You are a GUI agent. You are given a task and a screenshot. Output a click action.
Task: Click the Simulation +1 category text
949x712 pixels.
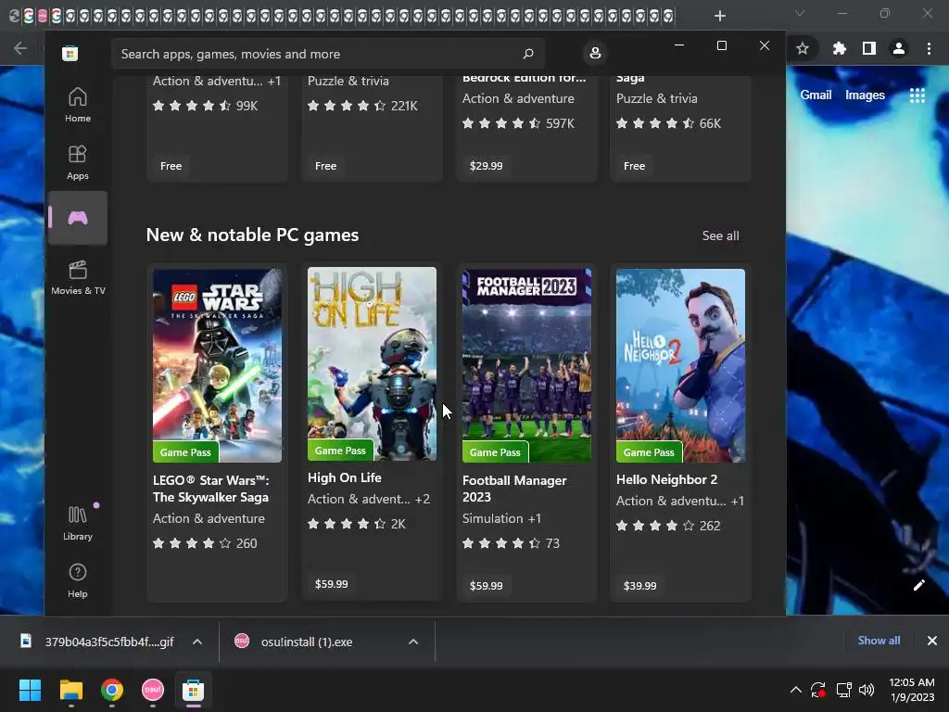tap(501, 518)
